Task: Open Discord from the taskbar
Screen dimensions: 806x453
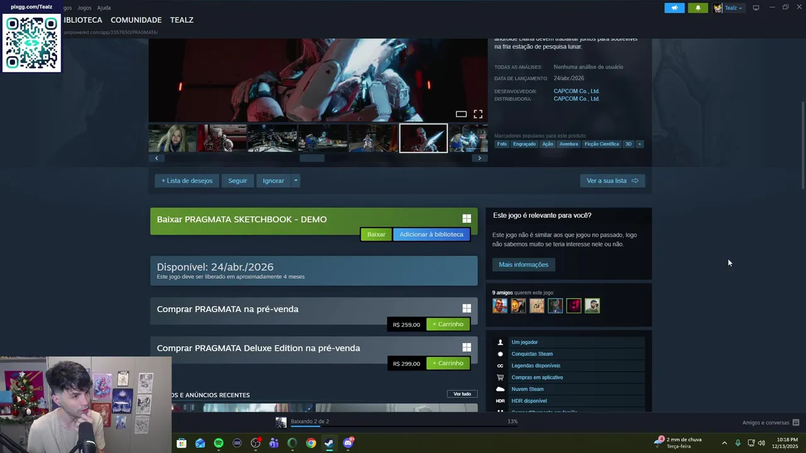Action: click(x=348, y=443)
